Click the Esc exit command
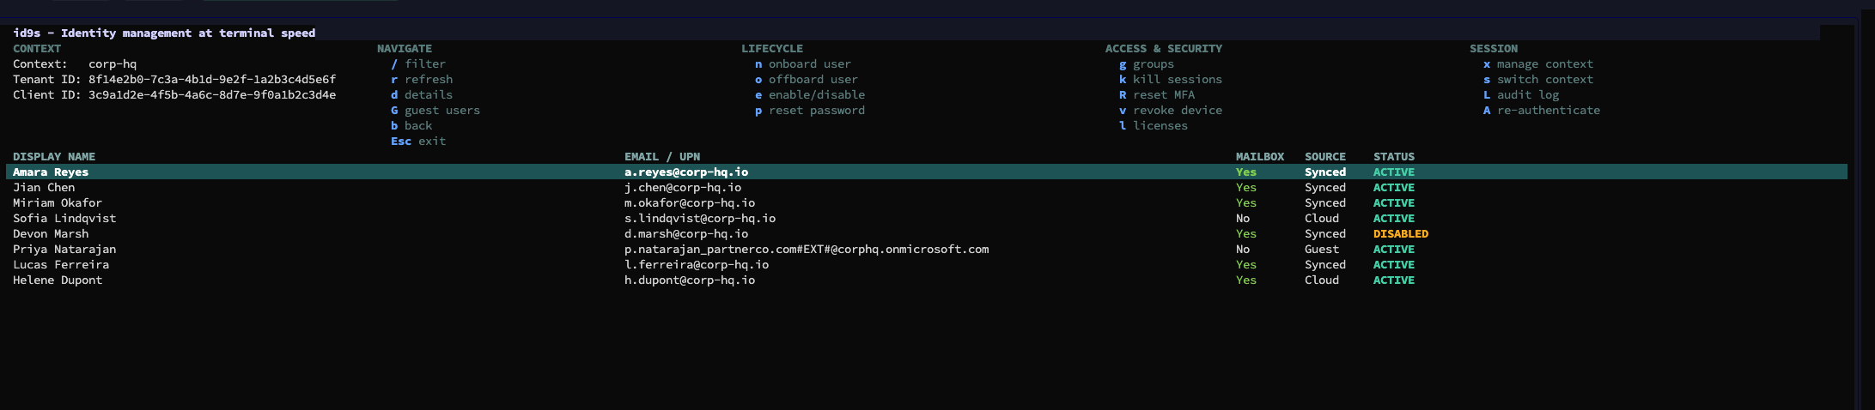The height and width of the screenshot is (410, 1875). click(418, 142)
